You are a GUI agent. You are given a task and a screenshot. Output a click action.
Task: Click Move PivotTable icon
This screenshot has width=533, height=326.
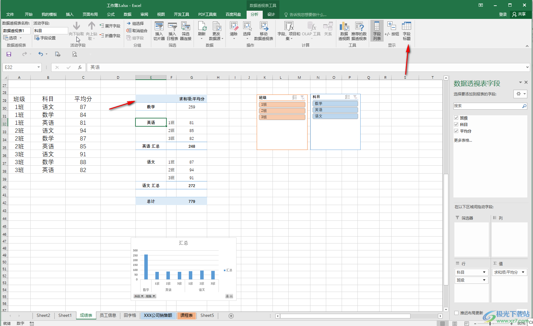pyautogui.click(x=264, y=31)
